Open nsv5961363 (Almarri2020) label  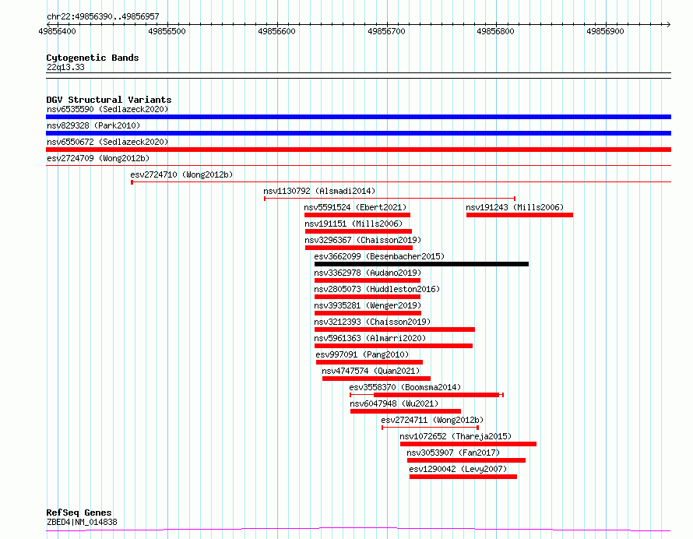tap(370, 338)
